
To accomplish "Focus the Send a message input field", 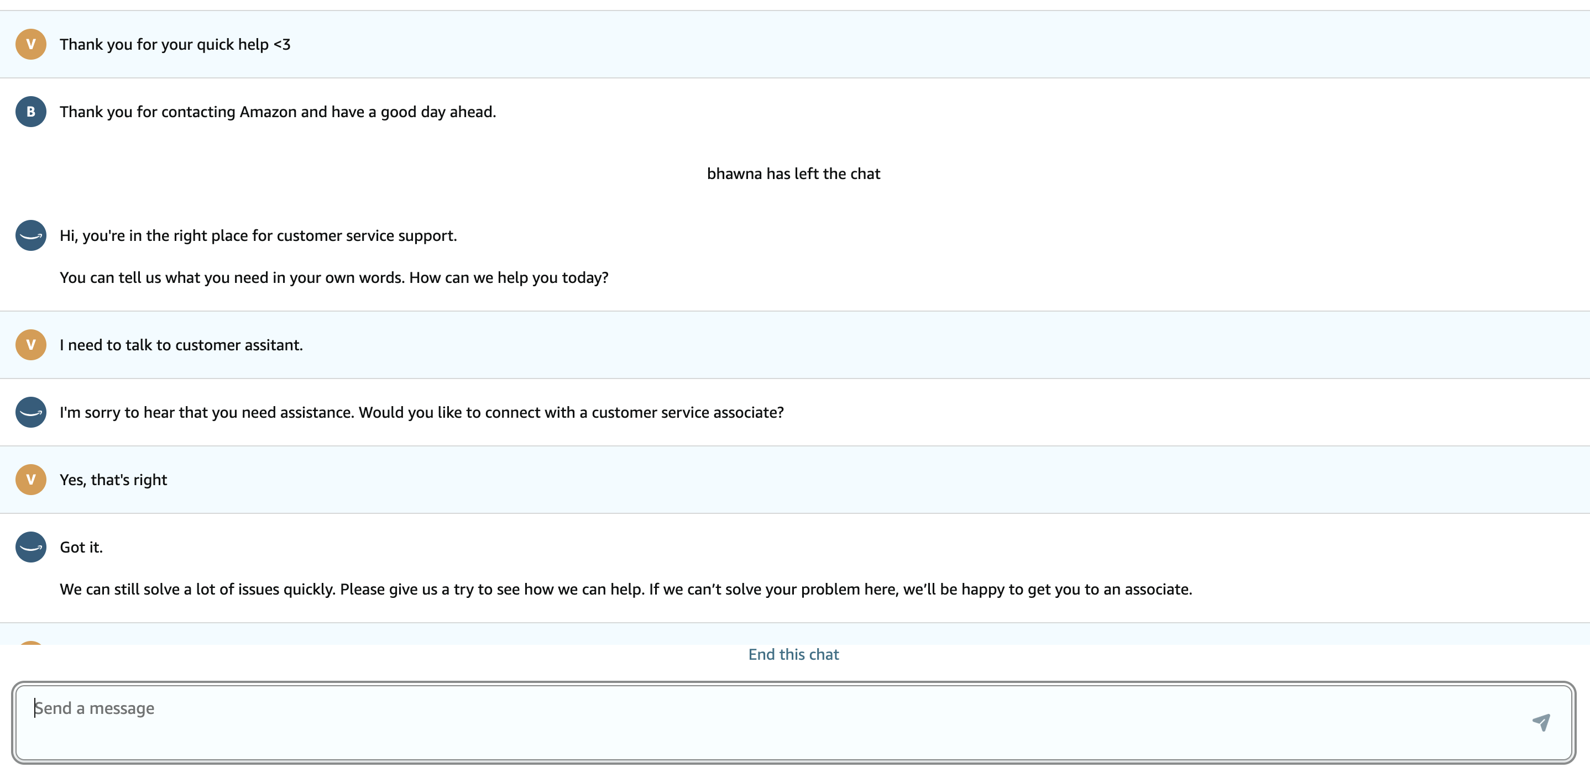I will [x=741, y=722].
